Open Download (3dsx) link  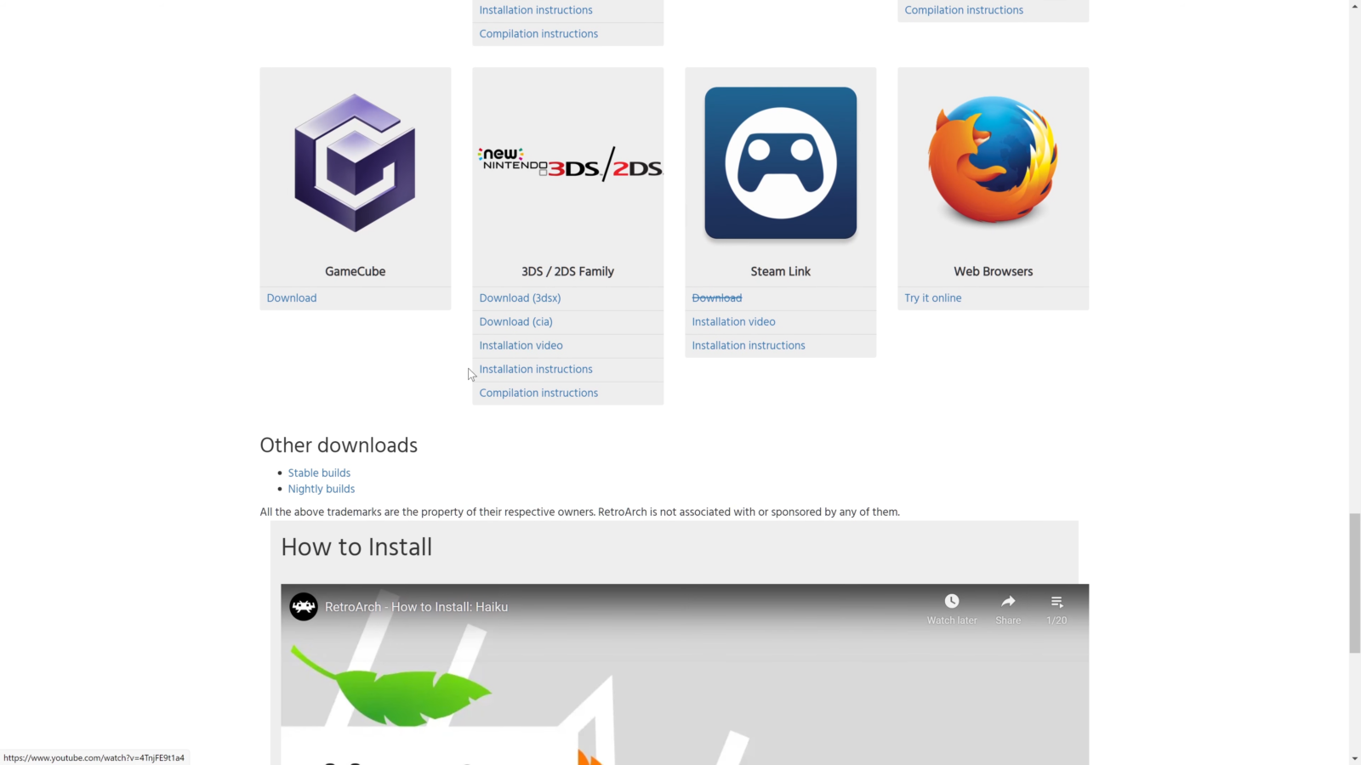tap(520, 298)
